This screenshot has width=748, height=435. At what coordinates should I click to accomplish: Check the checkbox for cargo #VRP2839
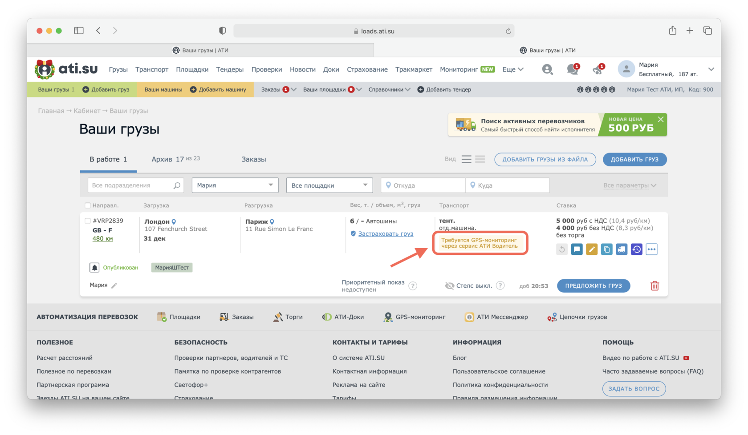click(x=88, y=221)
